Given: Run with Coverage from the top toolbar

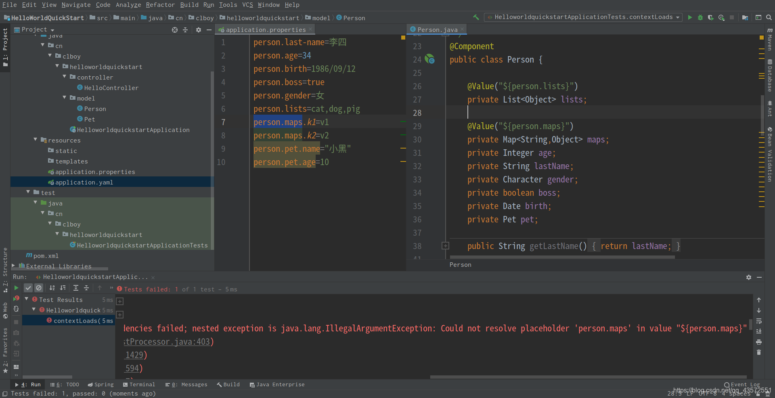Looking at the screenshot, I should (711, 17).
